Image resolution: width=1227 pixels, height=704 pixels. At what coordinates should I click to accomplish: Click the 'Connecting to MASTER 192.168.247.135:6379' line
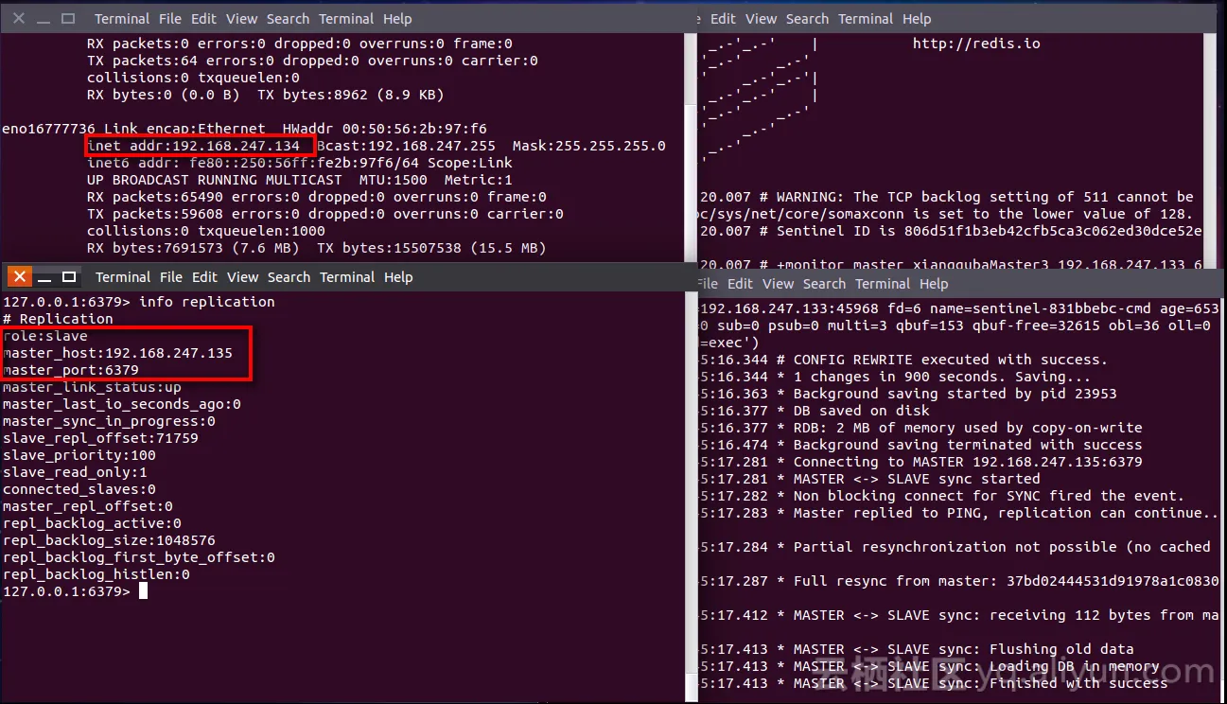pyautogui.click(x=921, y=462)
